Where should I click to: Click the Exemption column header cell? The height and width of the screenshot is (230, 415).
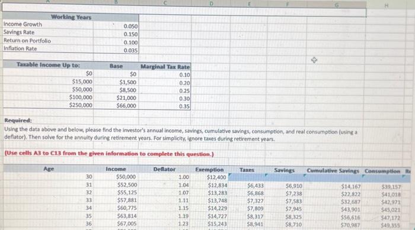(x=209, y=170)
